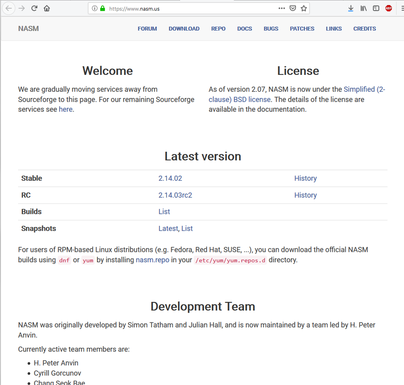The image size is (404, 385).
Task: Click the 'Stable' row label
Action: pos(31,178)
